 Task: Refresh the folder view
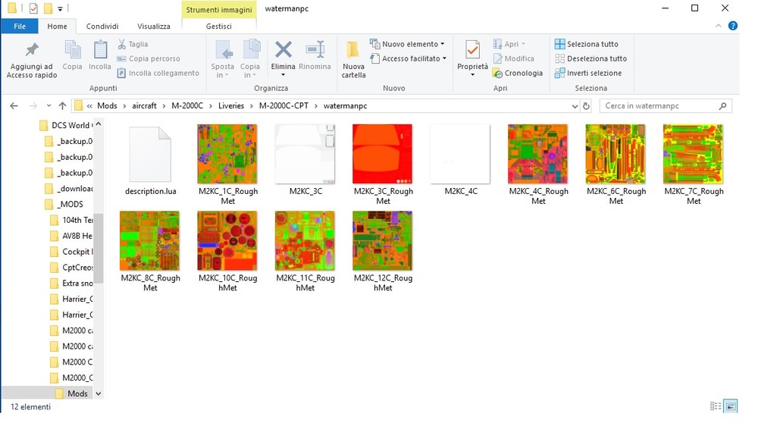[587, 106]
